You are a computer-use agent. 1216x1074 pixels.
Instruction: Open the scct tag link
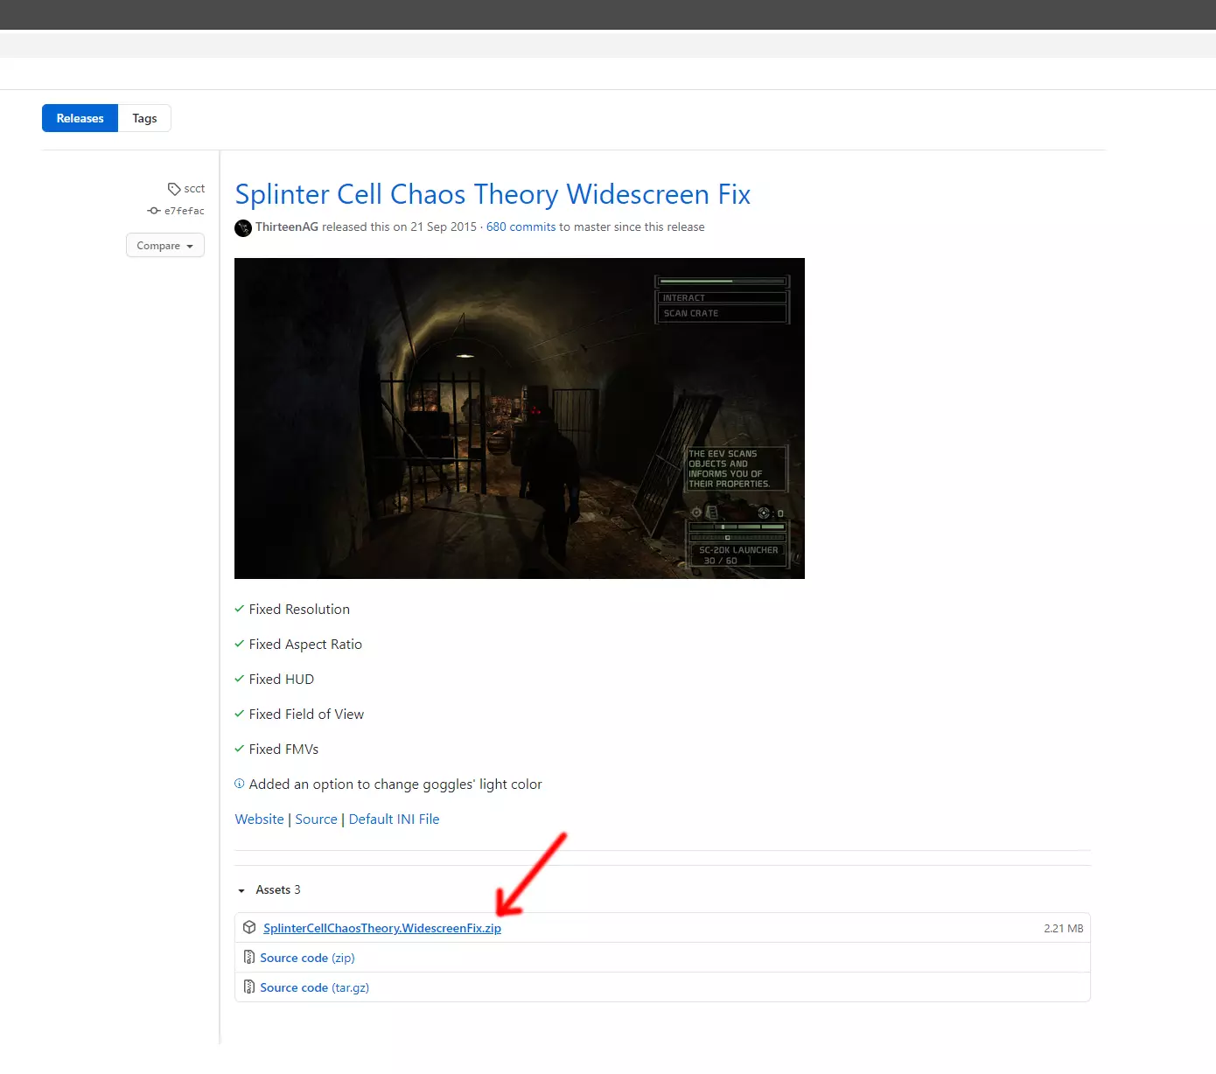194,189
